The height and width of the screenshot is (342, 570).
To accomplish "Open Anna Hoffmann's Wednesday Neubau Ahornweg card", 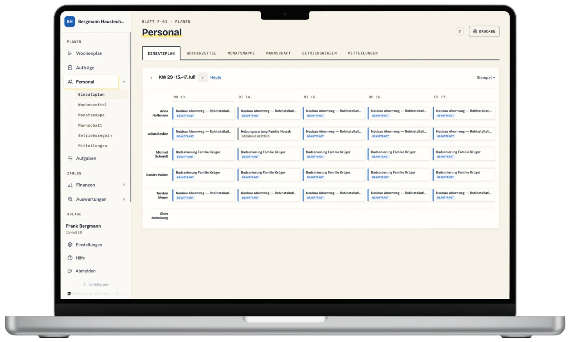I will tap(334, 113).
